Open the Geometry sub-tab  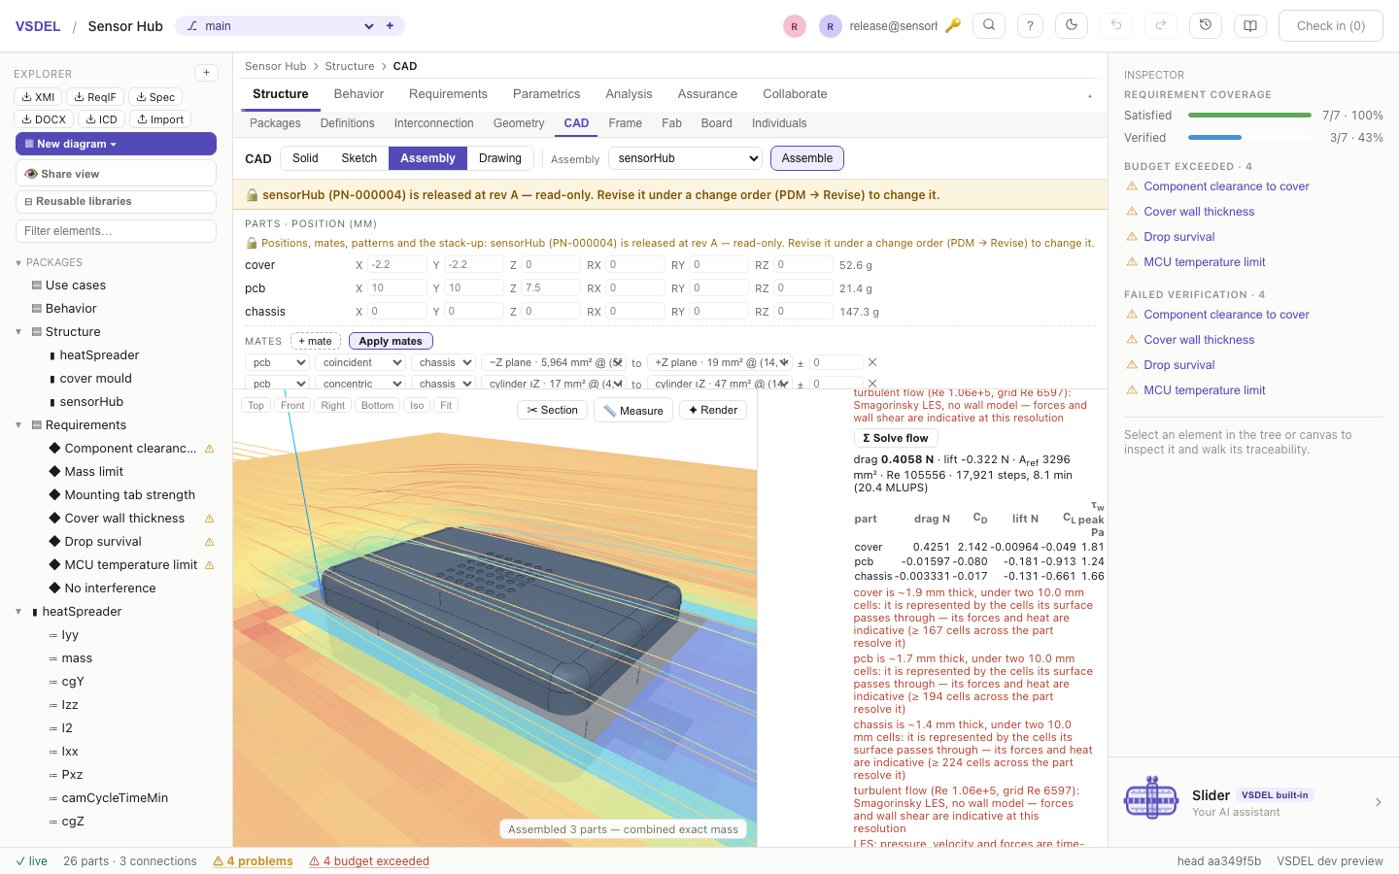(519, 123)
